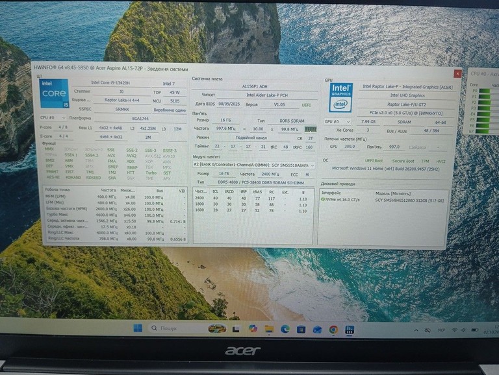Select the 2400 row in memory timings table
Viewport: 499px width, 375px height.
pyautogui.click(x=253, y=199)
